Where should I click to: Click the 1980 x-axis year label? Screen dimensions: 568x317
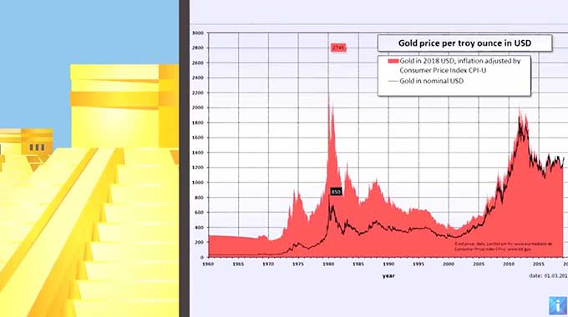coord(328,264)
